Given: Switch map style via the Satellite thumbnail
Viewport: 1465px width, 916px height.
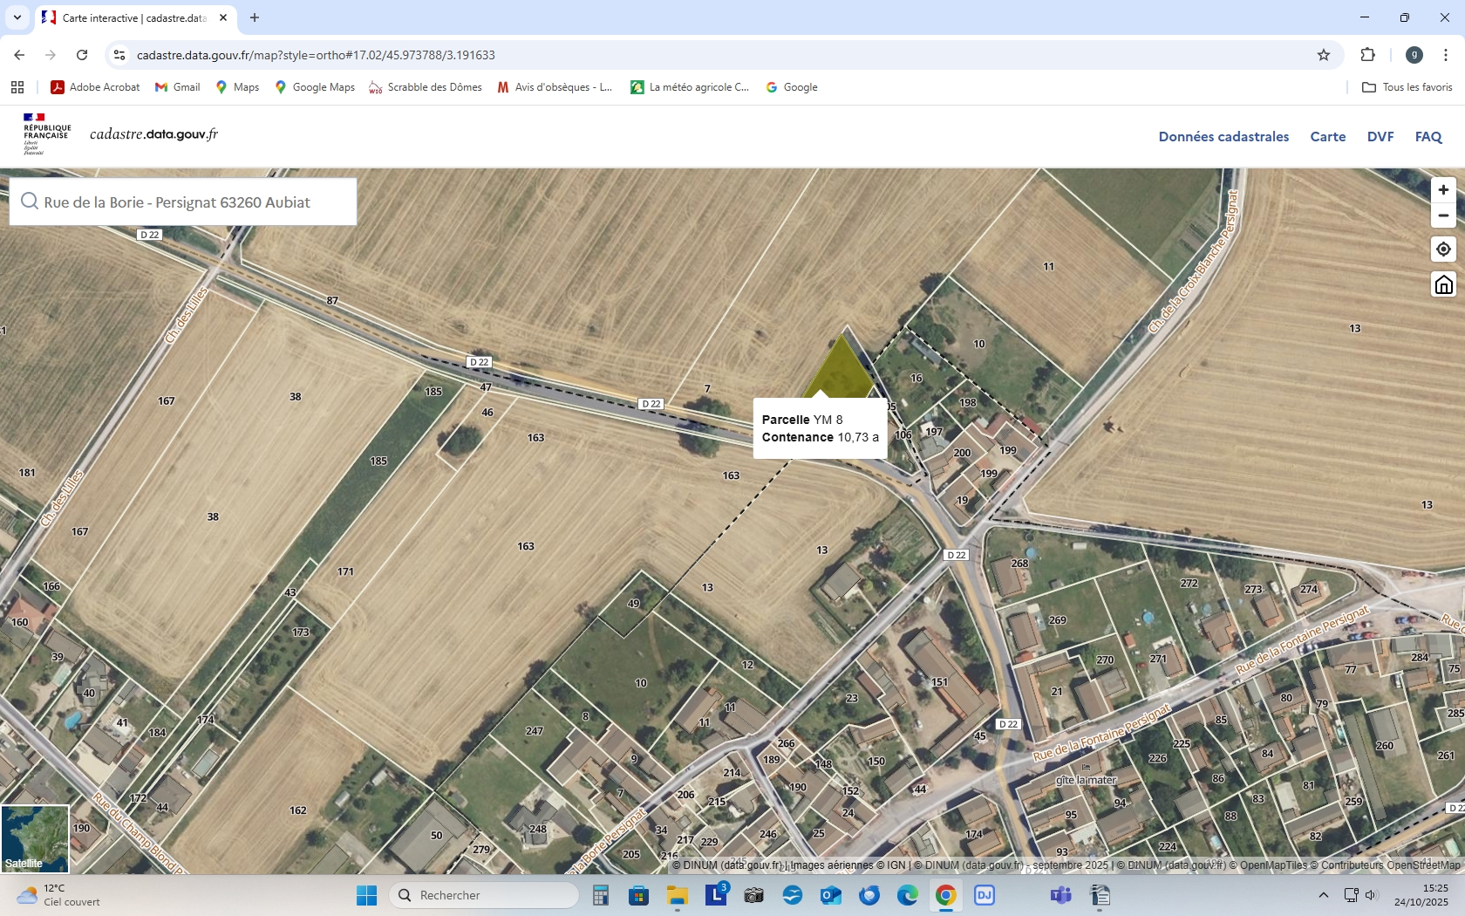Looking at the screenshot, I should click(35, 838).
